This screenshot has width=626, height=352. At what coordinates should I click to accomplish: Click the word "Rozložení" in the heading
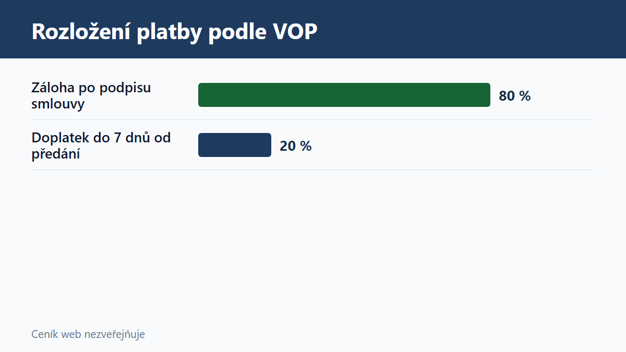[81, 32]
